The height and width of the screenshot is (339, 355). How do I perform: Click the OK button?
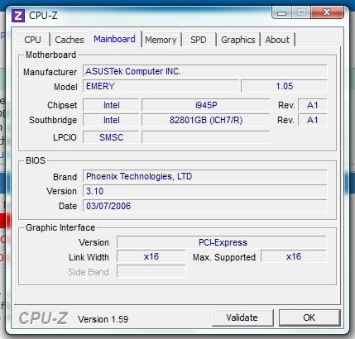pyautogui.click(x=309, y=318)
